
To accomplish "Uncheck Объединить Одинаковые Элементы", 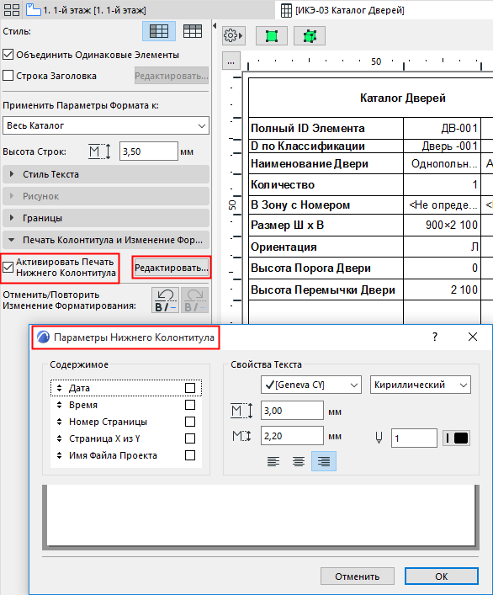I will point(8,54).
